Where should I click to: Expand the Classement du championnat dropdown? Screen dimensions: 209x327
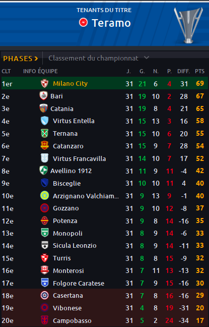pos(99,58)
